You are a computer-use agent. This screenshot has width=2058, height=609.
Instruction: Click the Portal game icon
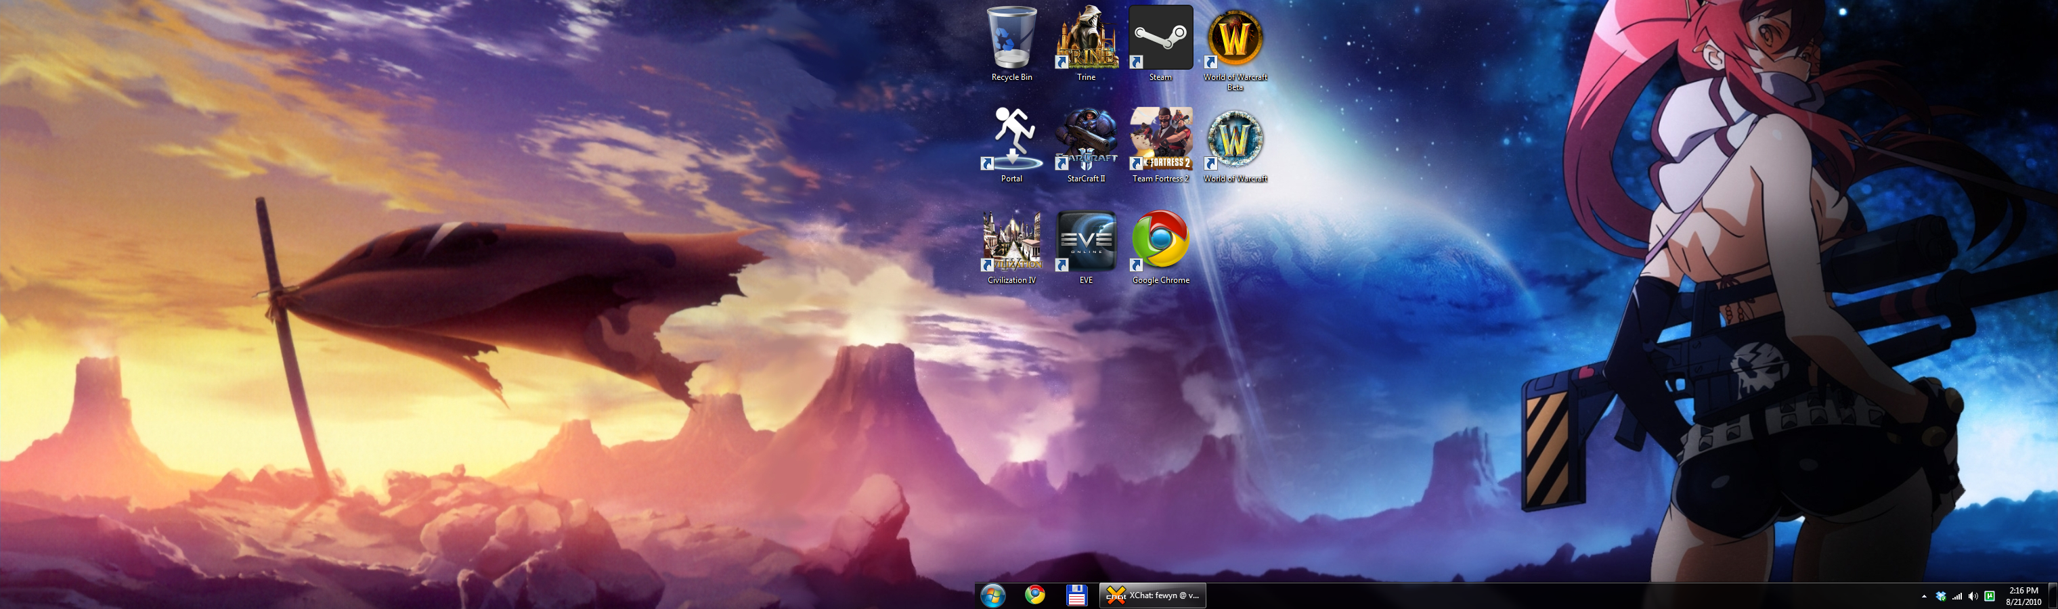coord(1011,141)
